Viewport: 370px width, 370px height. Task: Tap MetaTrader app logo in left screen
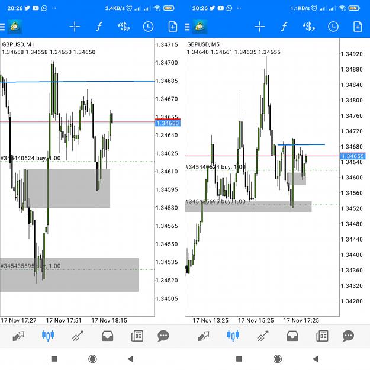(x=15, y=27)
